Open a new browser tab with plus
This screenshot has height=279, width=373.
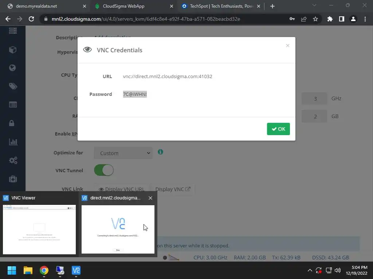(x=272, y=6)
